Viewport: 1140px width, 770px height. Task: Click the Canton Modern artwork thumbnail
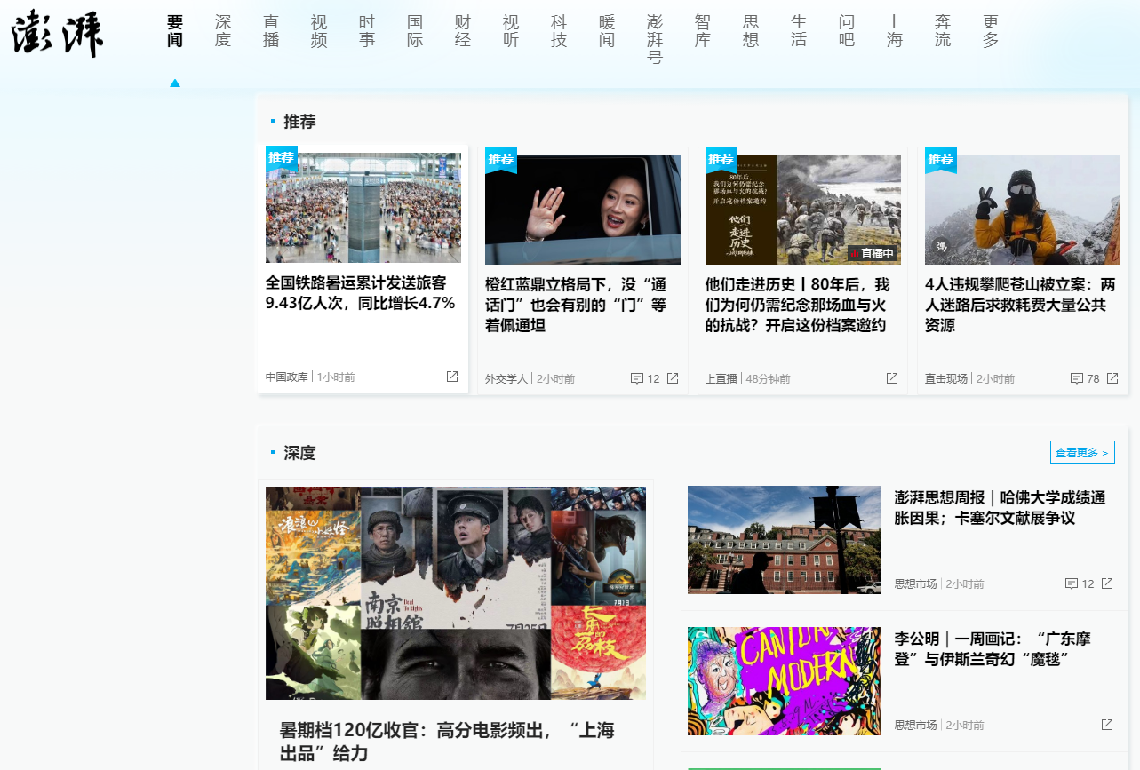[784, 681]
